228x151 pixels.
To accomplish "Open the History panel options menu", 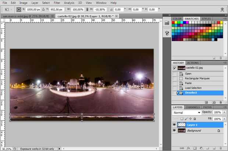I will click(x=225, y=63).
